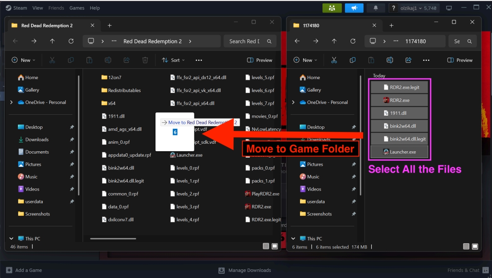
Task: Copy selected files in the 1174180 window
Action: tap(353, 60)
